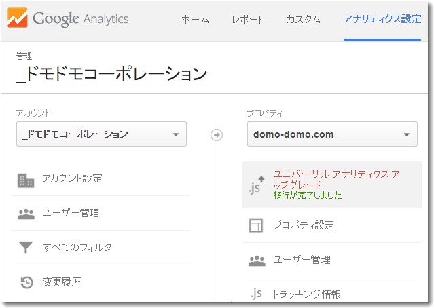Click the people icon in property column

click(257, 261)
